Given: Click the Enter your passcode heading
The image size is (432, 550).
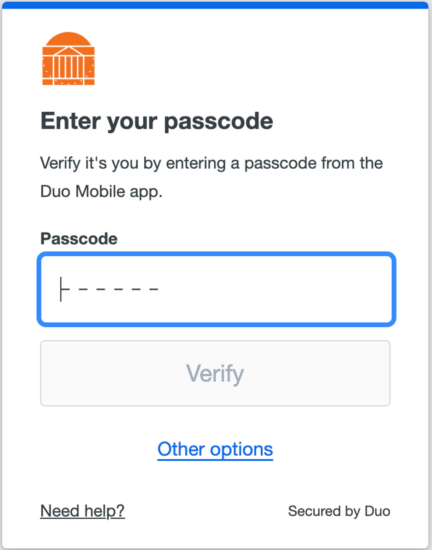Looking at the screenshot, I should click(157, 121).
